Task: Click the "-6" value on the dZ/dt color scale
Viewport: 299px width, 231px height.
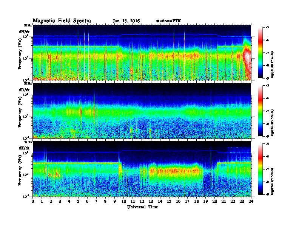Action: [267, 157]
